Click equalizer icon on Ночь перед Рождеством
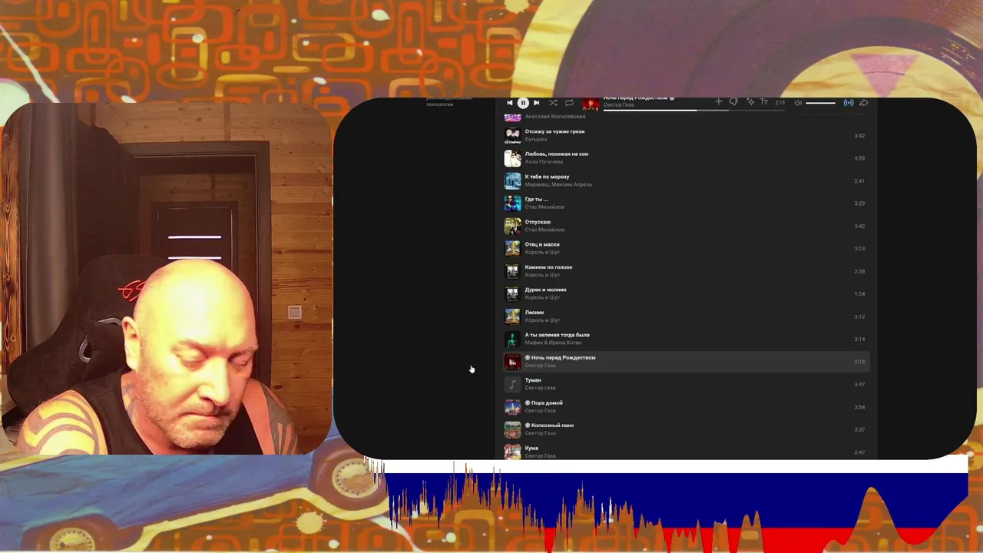The height and width of the screenshot is (553, 983). point(512,362)
